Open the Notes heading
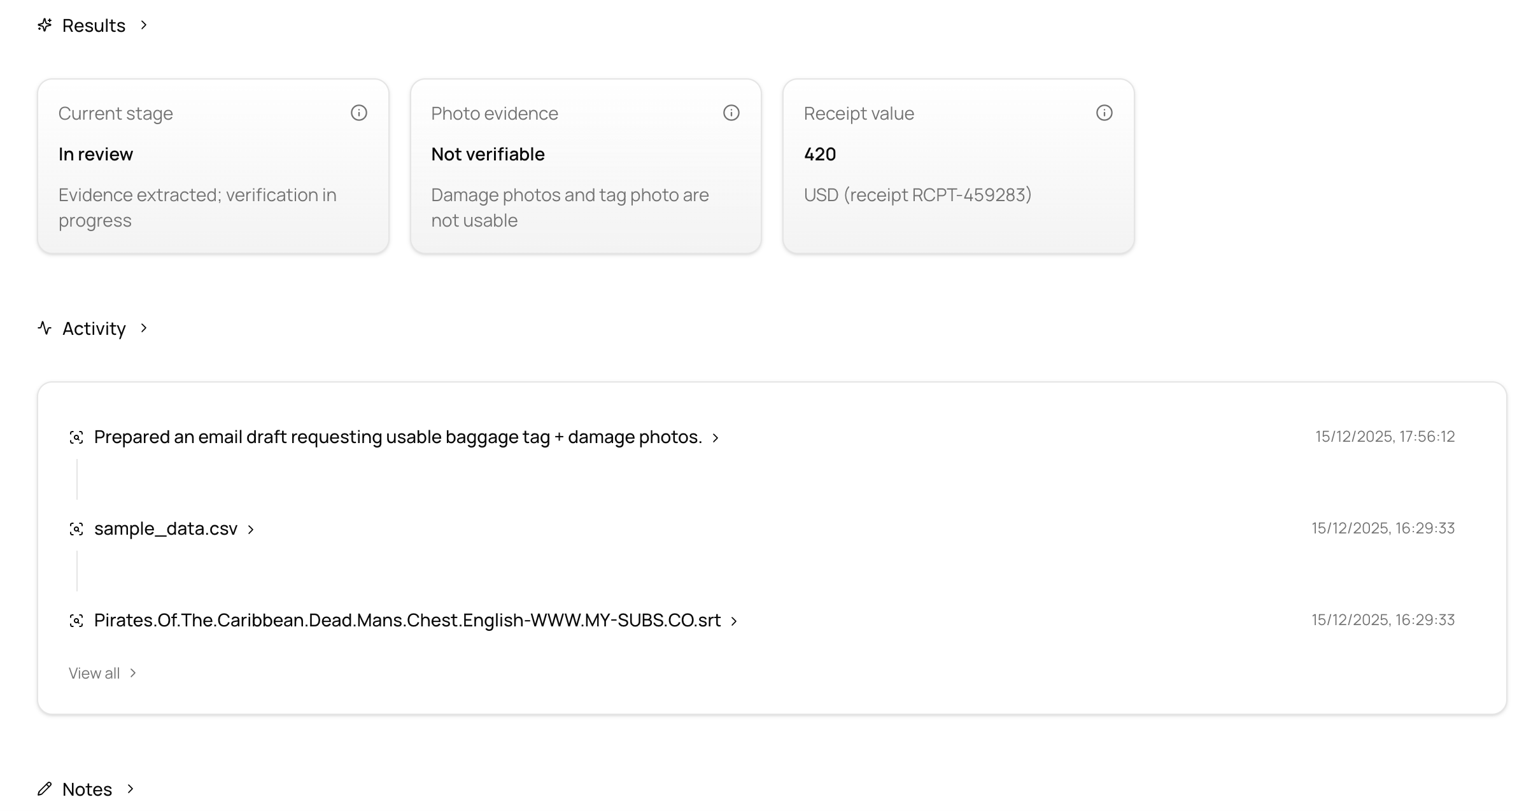The width and height of the screenshot is (1538, 811). point(87,789)
